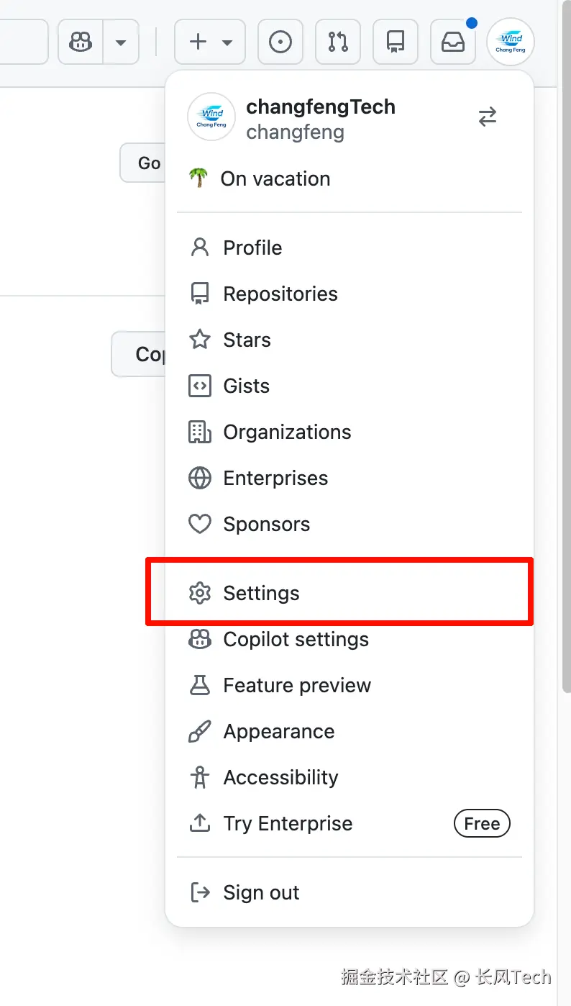Click the switch account arrows icon

(487, 117)
